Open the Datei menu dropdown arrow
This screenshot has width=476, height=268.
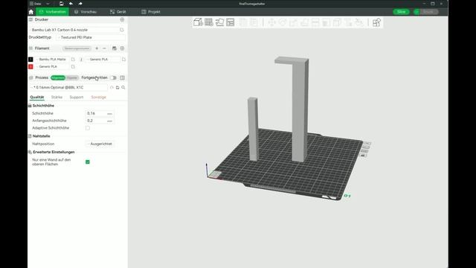(x=48, y=4)
